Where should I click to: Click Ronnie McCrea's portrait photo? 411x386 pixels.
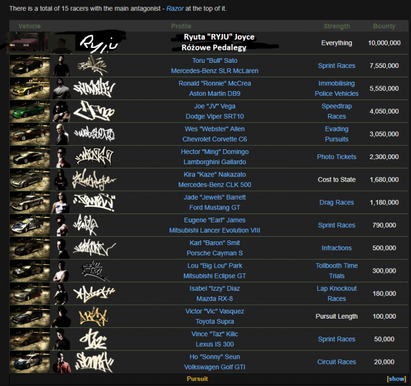click(x=61, y=89)
